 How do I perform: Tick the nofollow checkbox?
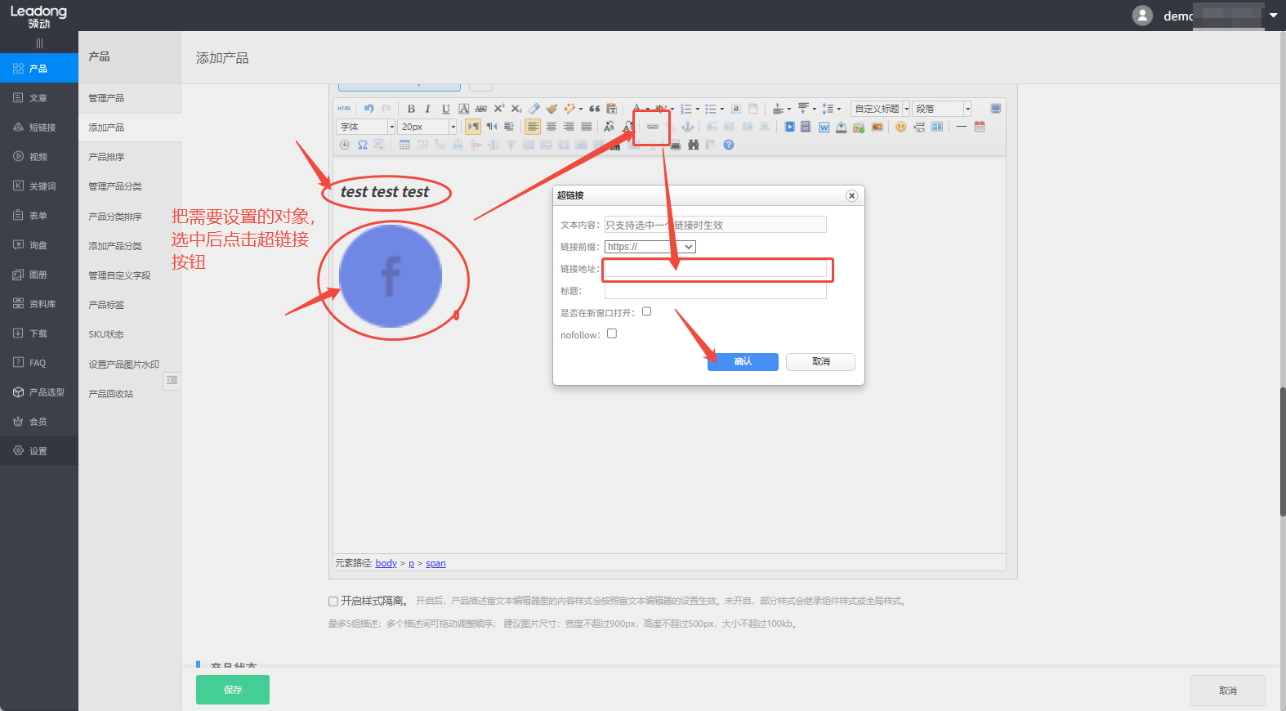(612, 333)
